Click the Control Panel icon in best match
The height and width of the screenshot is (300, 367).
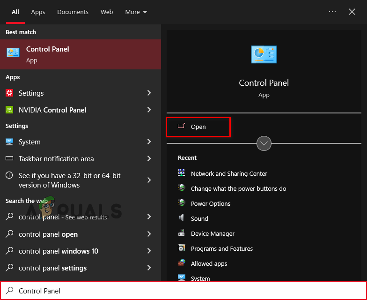coord(13,54)
